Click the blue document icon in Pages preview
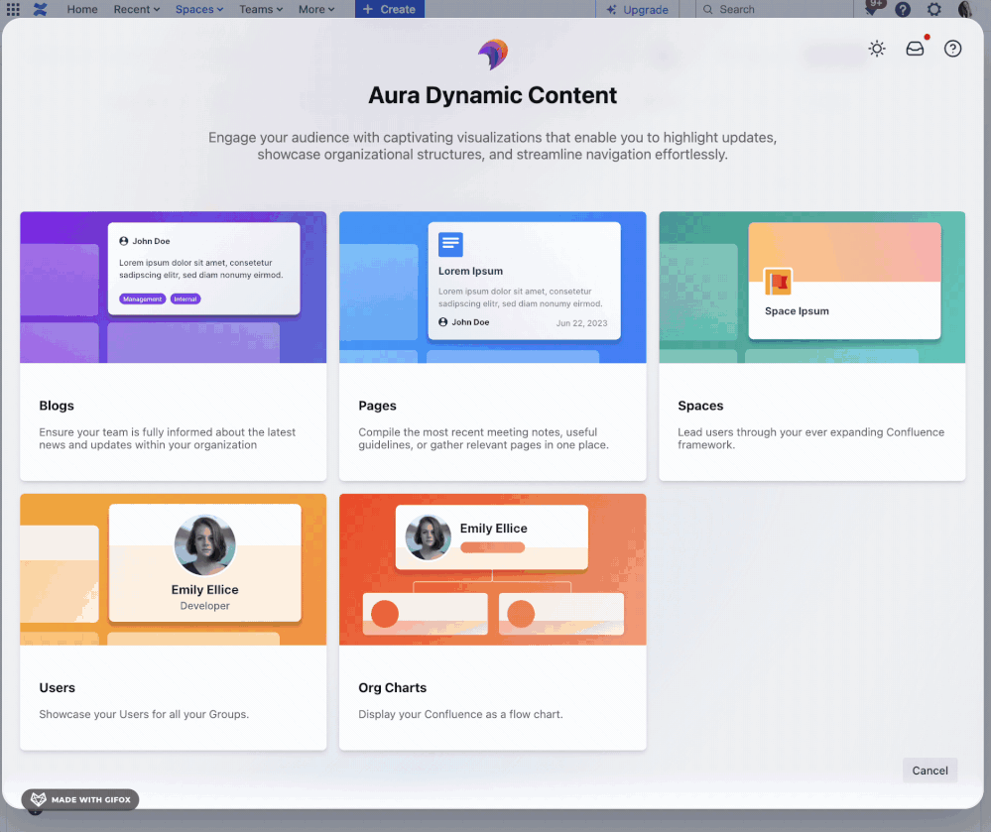Screen dimensions: 991x832 click(x=450, y=244)
